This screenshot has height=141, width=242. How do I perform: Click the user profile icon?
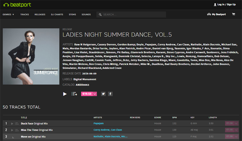click(215, 5)
